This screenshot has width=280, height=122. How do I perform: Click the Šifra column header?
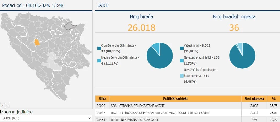(x=102, y=99)
